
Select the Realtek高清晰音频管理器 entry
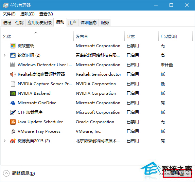tap(41, 74)
